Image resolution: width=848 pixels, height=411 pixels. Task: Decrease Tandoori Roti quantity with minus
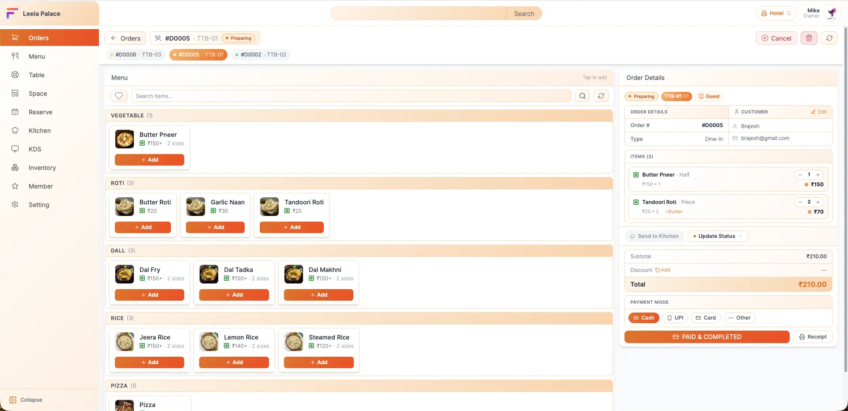point(800,202)
